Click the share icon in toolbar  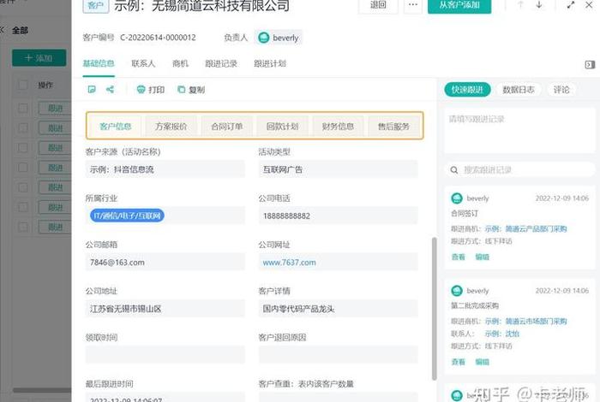[x=111, y=89]
